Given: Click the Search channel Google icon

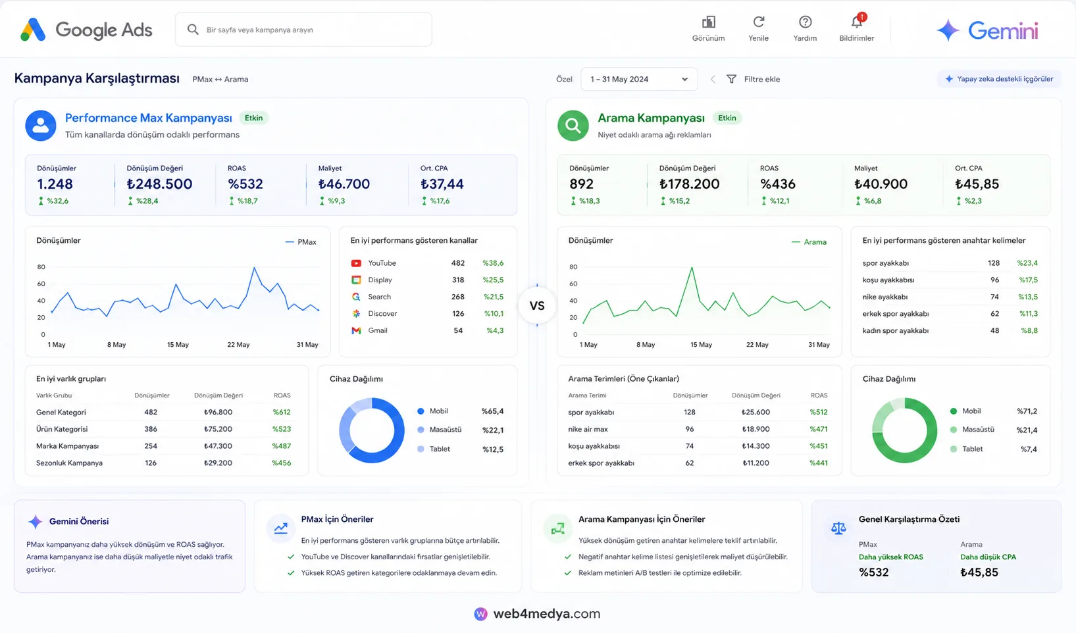Looking at the screenshot, I should [356, 297].
